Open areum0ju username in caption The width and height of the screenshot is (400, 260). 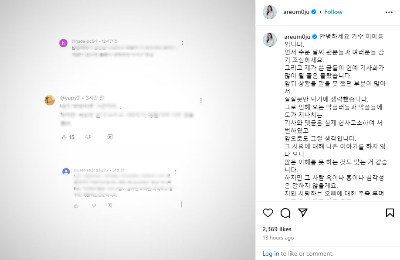(297, 37)
